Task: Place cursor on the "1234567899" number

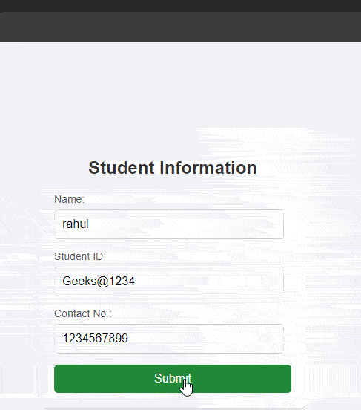Action: point(96,339)
